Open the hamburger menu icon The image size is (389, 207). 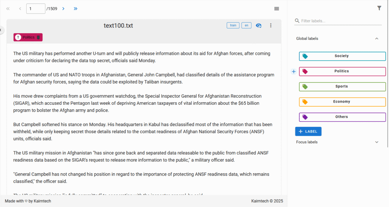pos(277,9)
